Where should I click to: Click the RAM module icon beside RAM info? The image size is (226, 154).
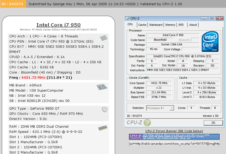coord(103,128)
